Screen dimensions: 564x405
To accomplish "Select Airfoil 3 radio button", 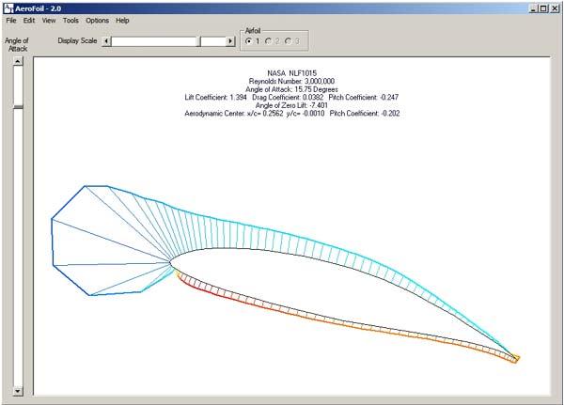I will (x=288, y=41).
